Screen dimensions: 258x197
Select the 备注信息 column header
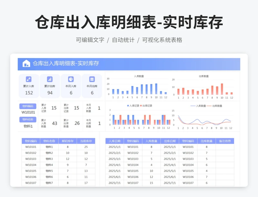[x=225, y=141]
